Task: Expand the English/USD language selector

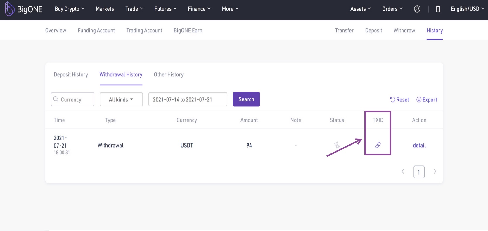Action: (467, 9)
